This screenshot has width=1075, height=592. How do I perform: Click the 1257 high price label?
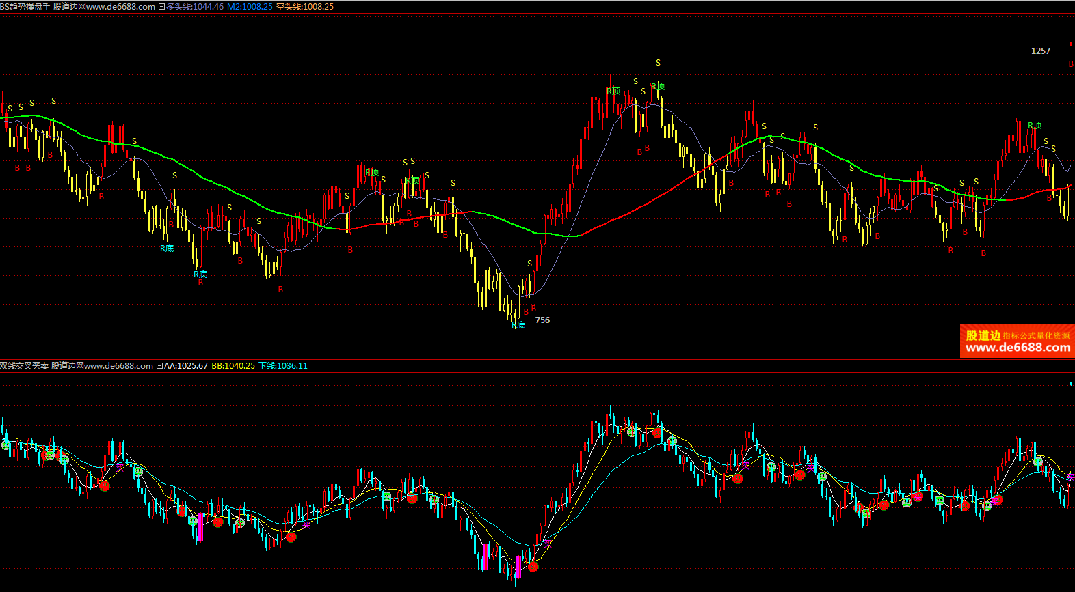[1040, 51]
